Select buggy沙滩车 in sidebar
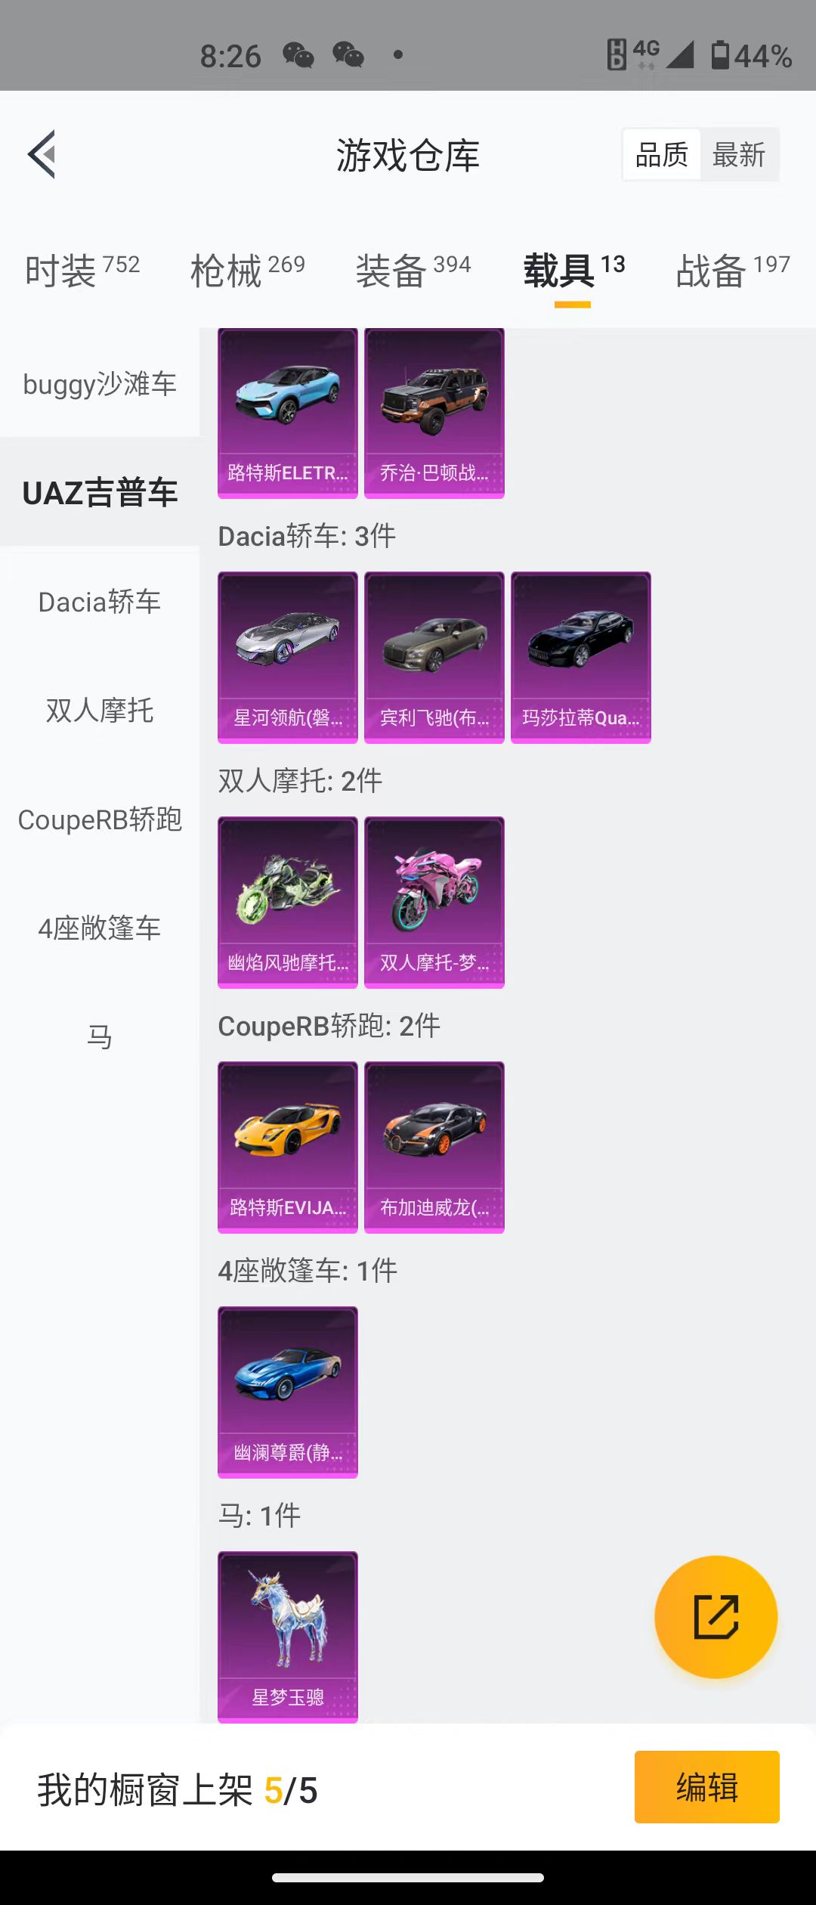Image resolution: width=816 pixels, height=1905 pixels. pyautogui.click(x=100, y=384)
